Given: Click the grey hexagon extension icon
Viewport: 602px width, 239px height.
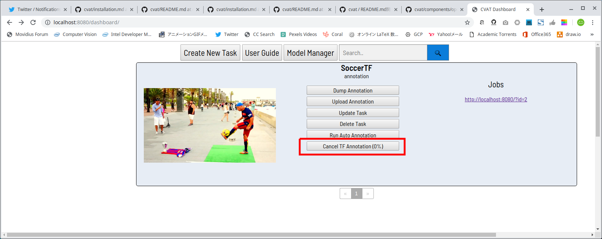Looking at the screenshot, I should coord(517,22).
